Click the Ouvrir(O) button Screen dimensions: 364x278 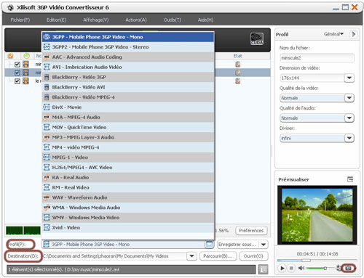tap(253, 256)
